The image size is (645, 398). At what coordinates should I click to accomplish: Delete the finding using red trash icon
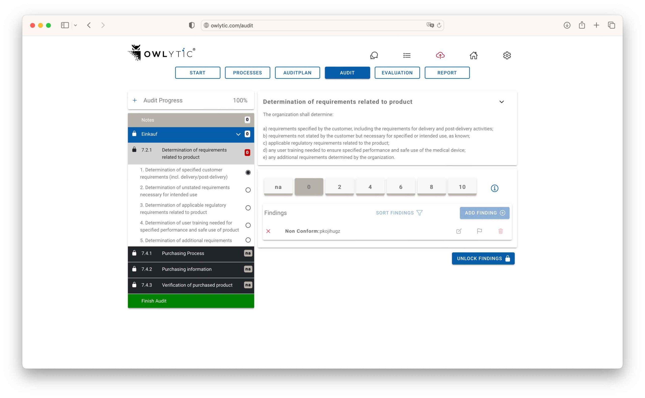click(500, 231)
